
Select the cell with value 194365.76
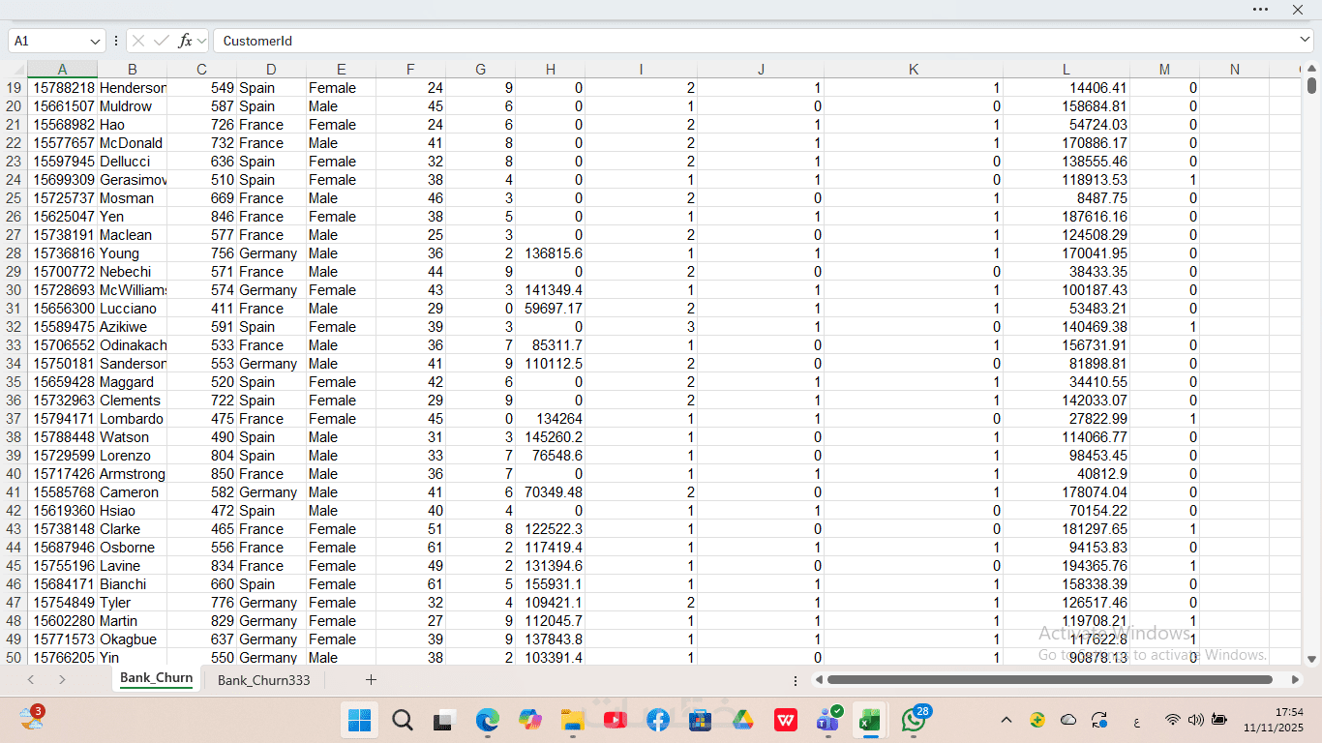coord(1067,566)
